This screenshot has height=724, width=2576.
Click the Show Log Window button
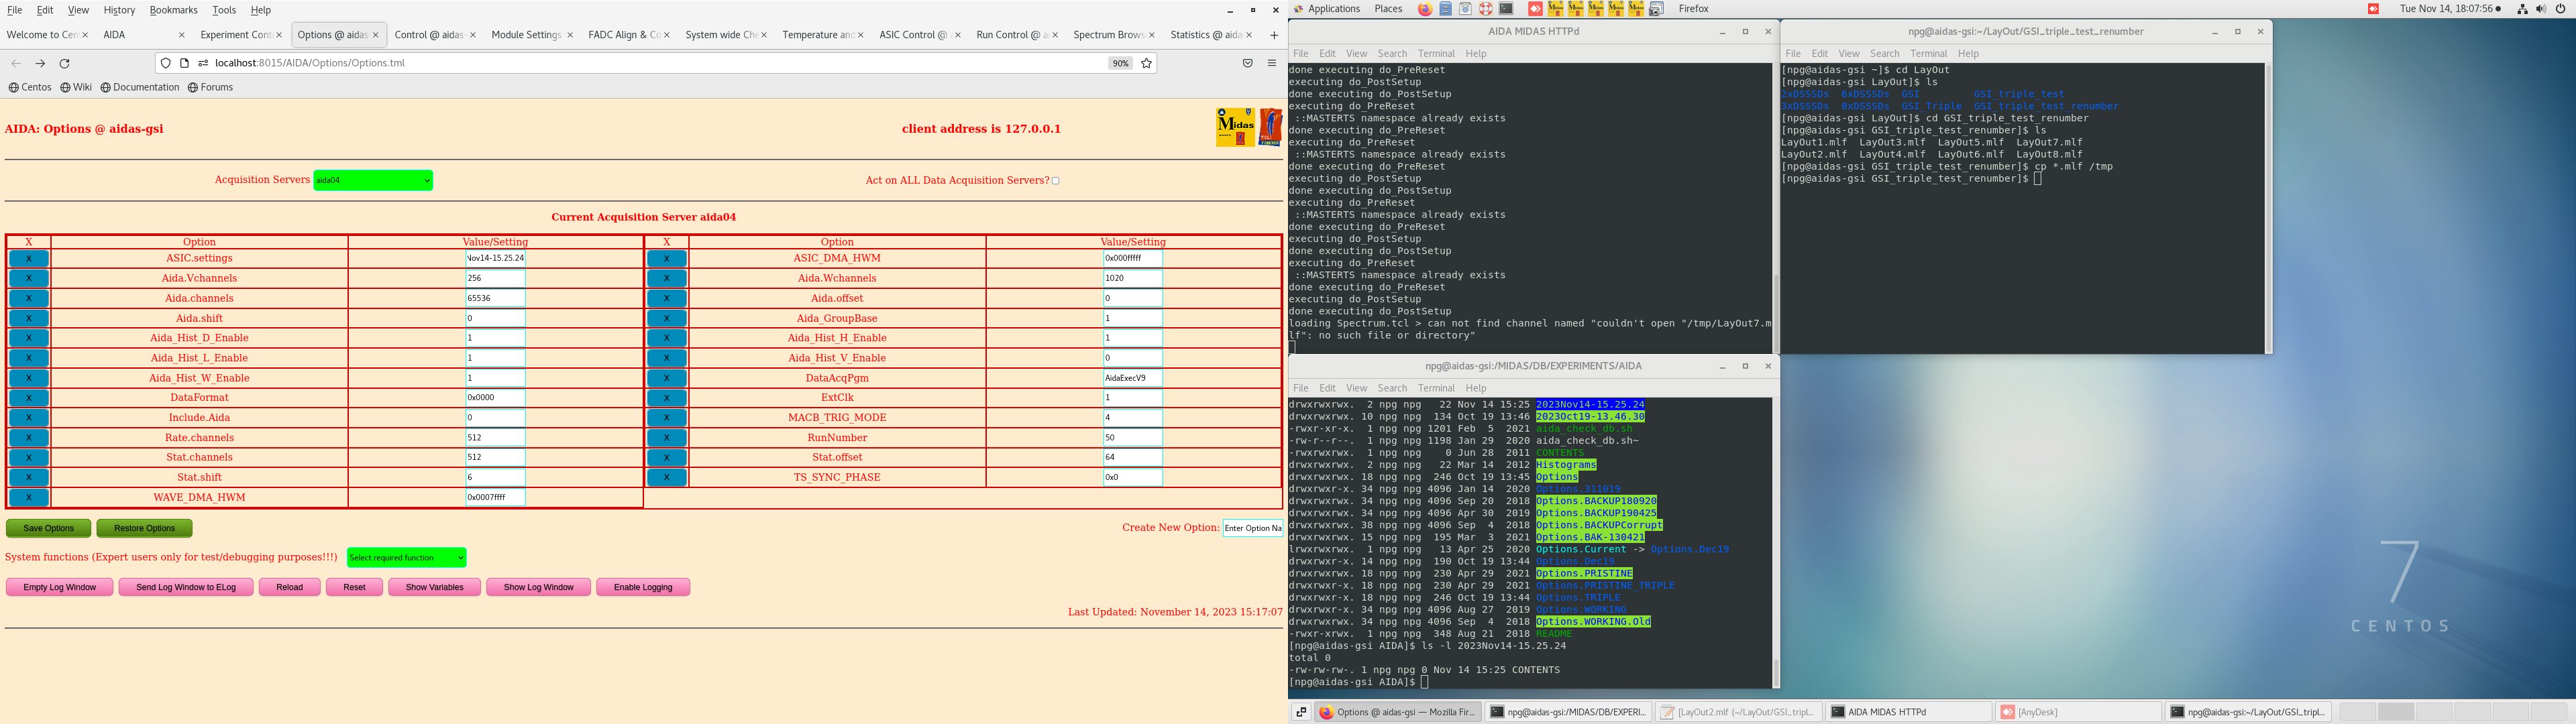coord(538,587)
